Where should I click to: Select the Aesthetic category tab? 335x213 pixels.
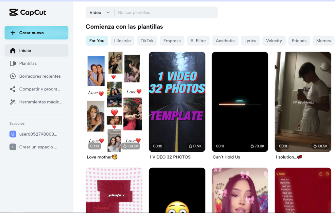pos(225,41)
